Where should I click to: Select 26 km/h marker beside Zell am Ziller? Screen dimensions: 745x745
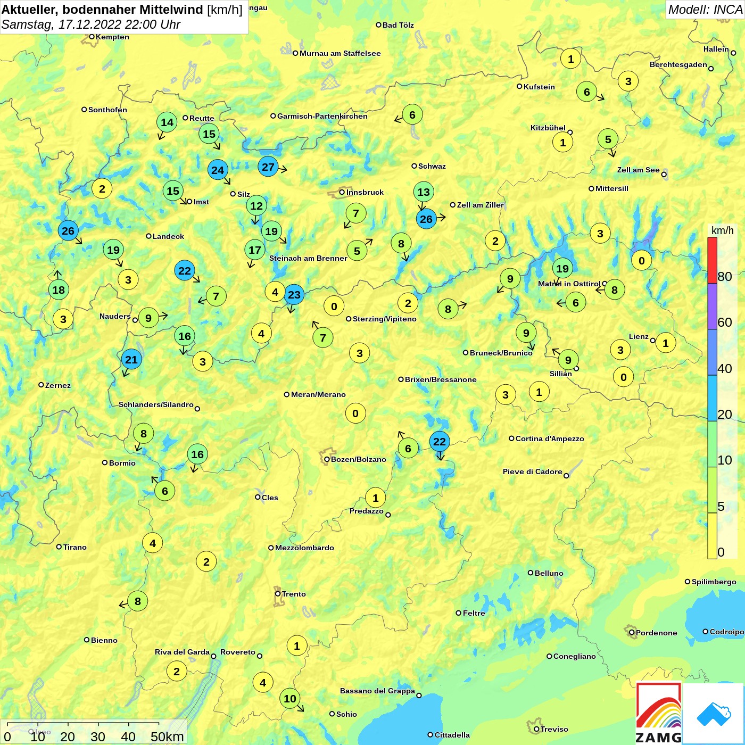(426, 219)
